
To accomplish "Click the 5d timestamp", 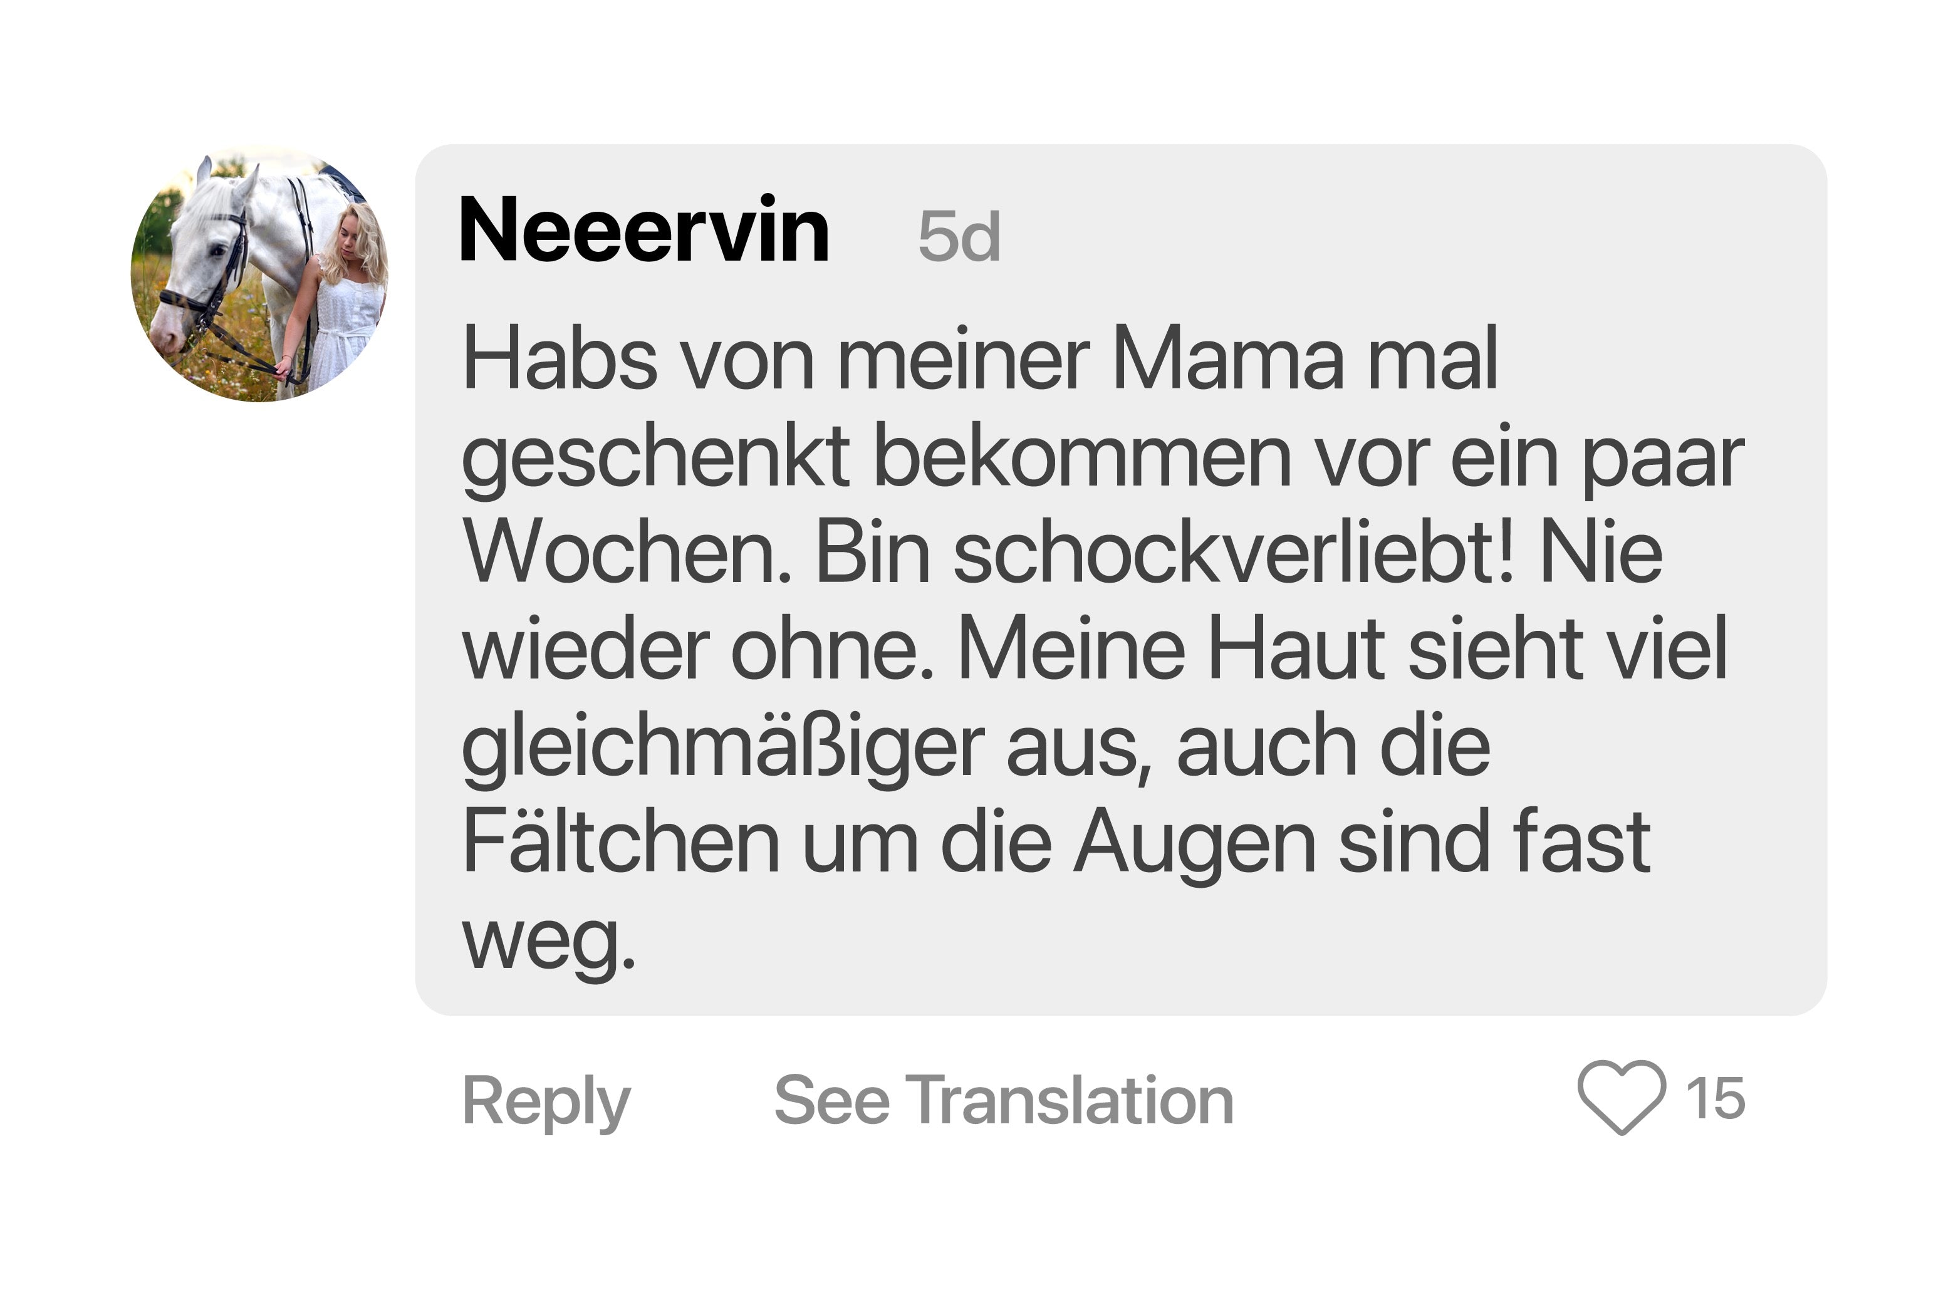I will pyautogui.click(x=959, y=236).
